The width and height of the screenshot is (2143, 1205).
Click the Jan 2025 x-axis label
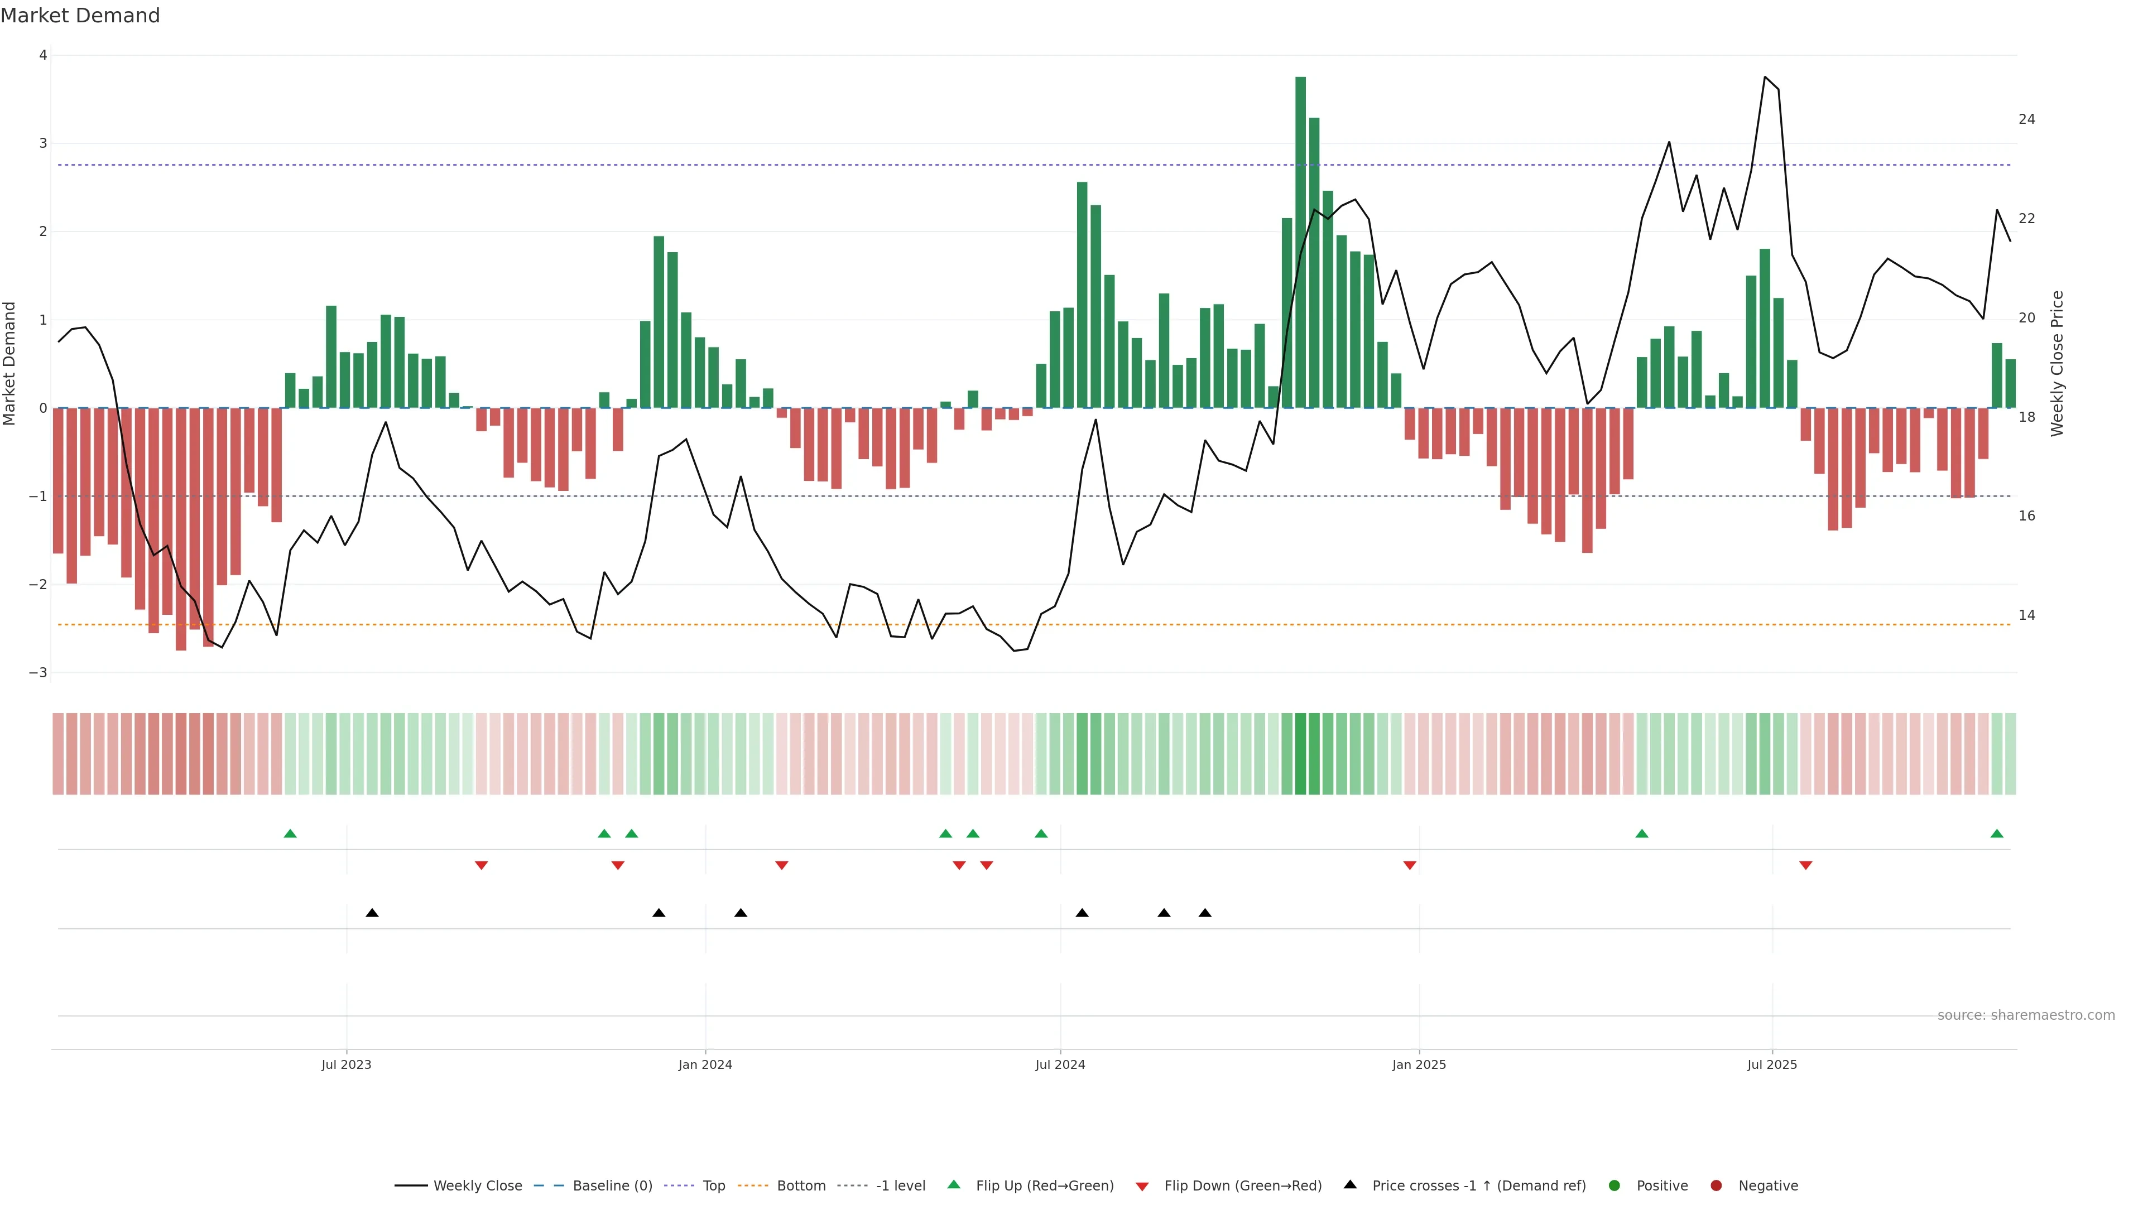click(x=1419, y=1064)
